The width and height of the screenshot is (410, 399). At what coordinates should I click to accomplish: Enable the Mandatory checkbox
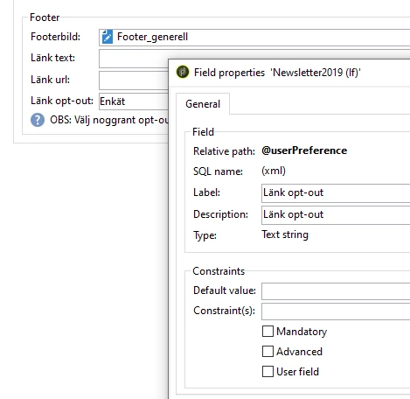point(268,332)
